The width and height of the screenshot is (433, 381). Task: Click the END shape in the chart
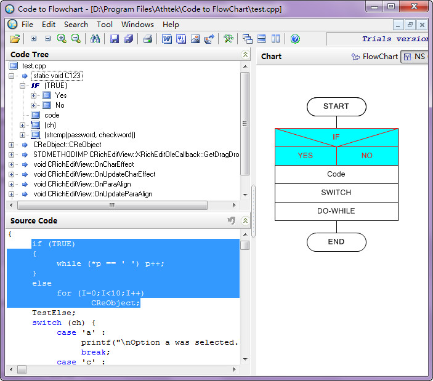coord(336,242)
